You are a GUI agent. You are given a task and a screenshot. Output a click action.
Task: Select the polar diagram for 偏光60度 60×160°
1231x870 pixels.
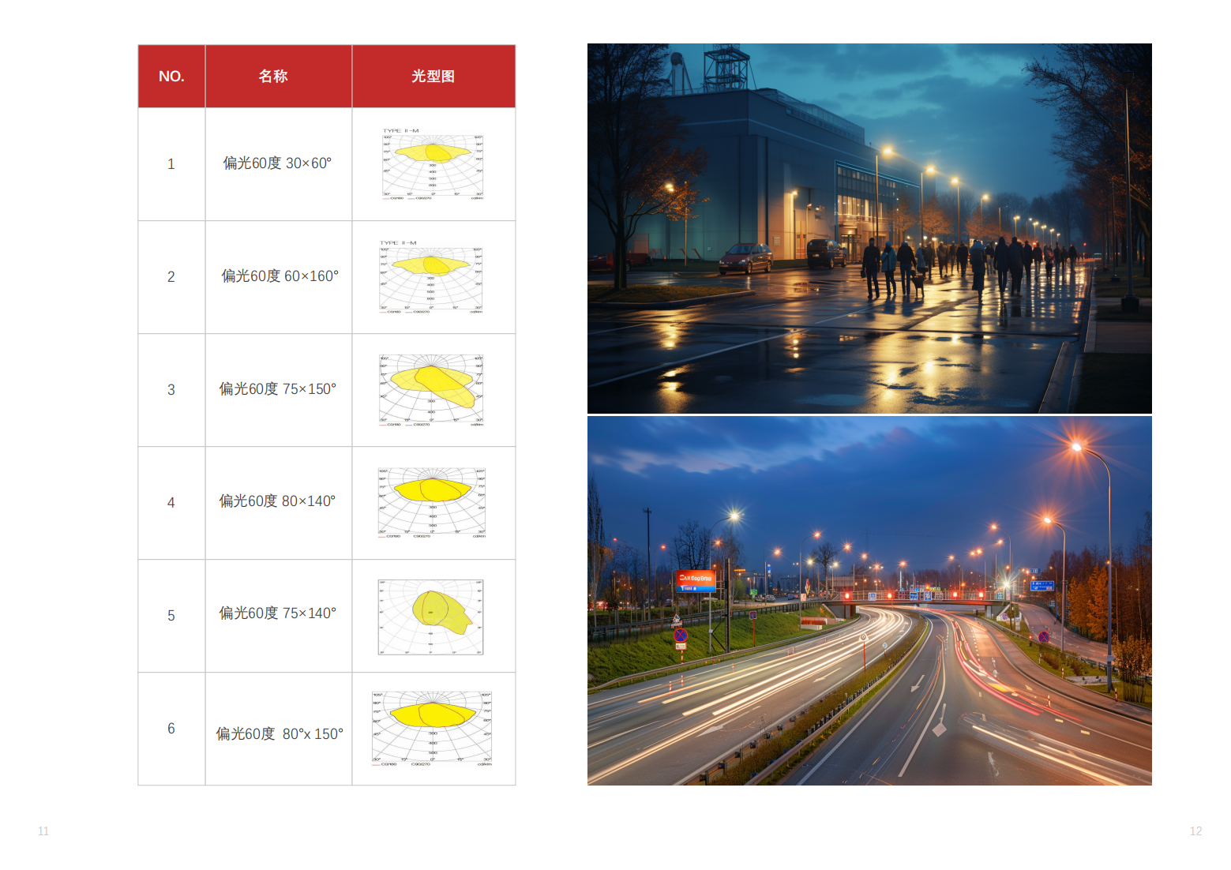click(x=431, y=278)
